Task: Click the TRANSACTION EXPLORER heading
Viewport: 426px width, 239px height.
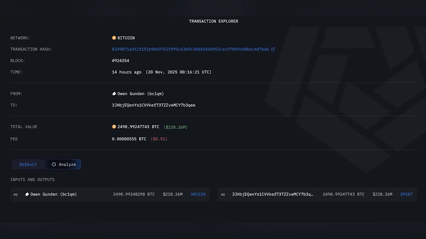Action: pyautogui.click(x=214, y=21)
